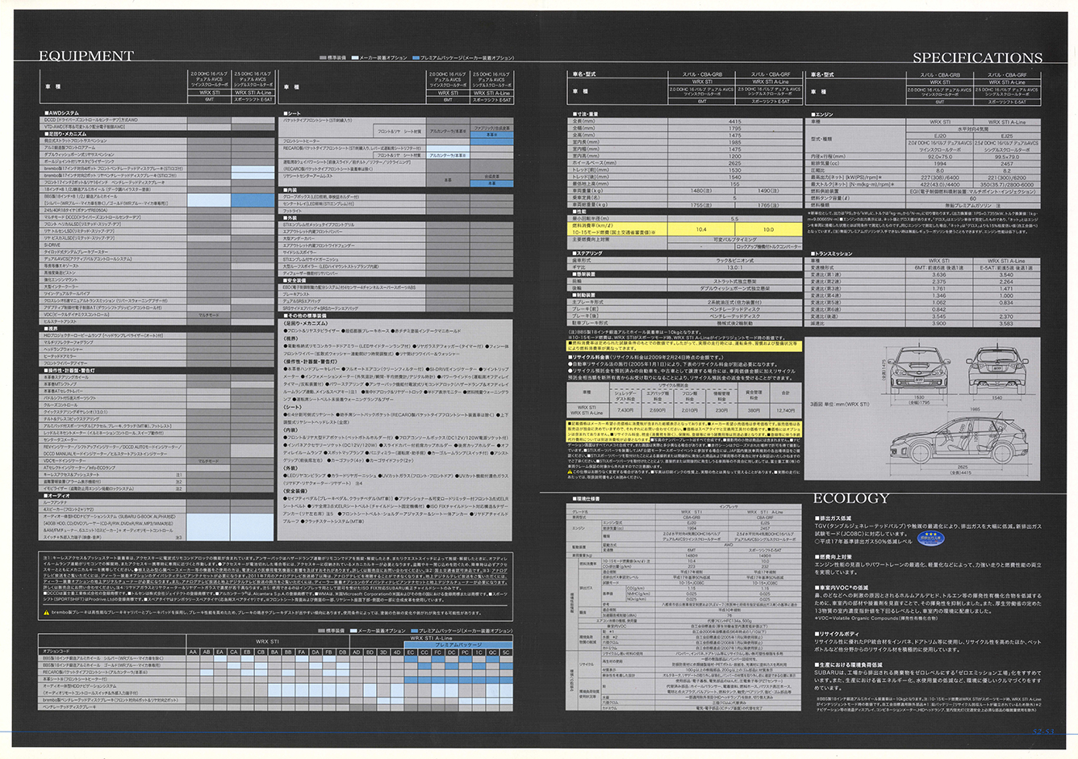Click the 155 minimum ground clearance value
Viewport: 1078px width, 759px height.
(x=734, y=184)
